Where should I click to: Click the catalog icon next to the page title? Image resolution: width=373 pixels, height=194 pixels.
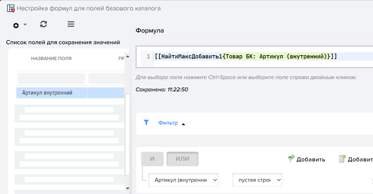pos(11,8)
